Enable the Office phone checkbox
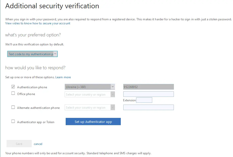Screen dimensions: 233x157 [13, 93]
